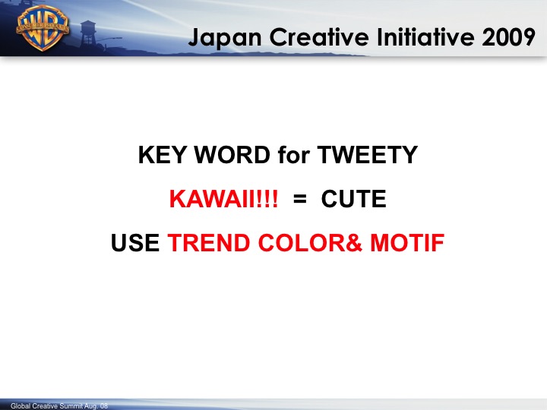This screenshot has width=547, height=410.
Task: Click the black word 'CUTE'
Action: click(354, 199)
